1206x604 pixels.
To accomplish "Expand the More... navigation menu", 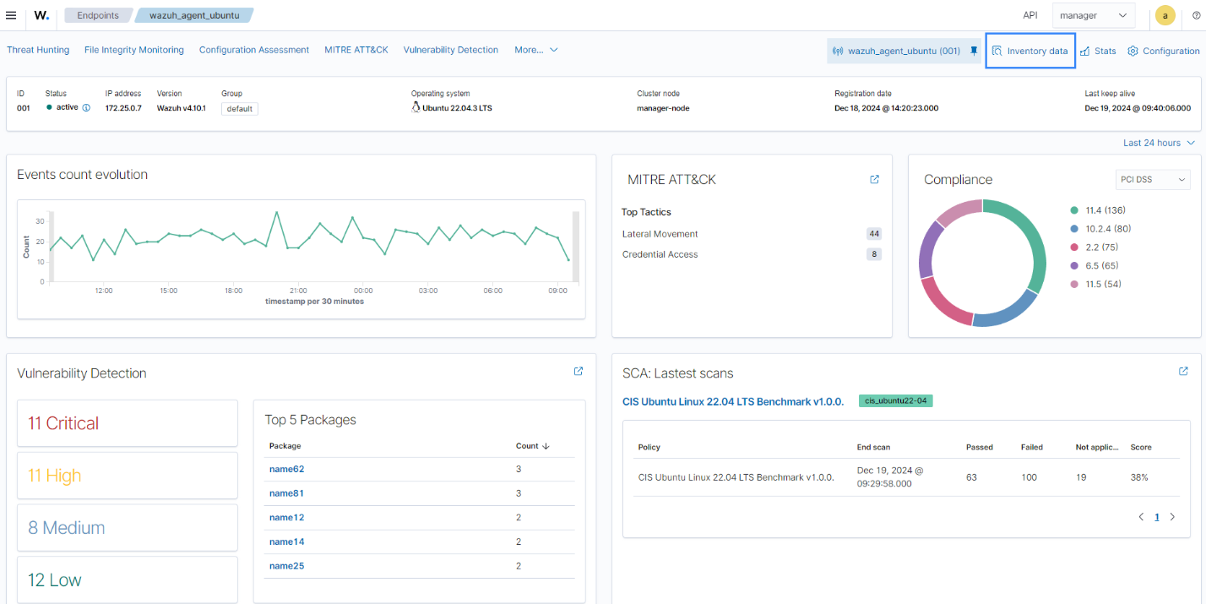I will click(535, 50).
